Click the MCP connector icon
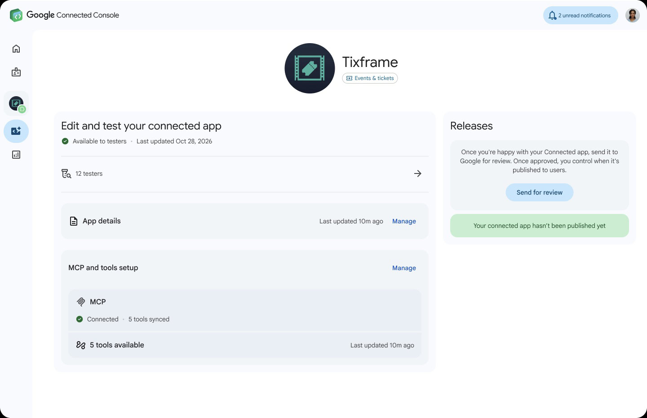 pyautogui.click(x=81, y=302)
